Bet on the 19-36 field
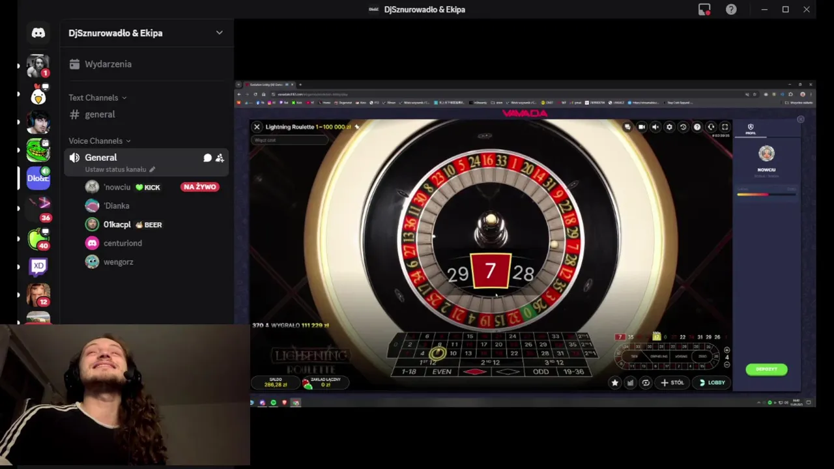 click(x=574, y=371)
